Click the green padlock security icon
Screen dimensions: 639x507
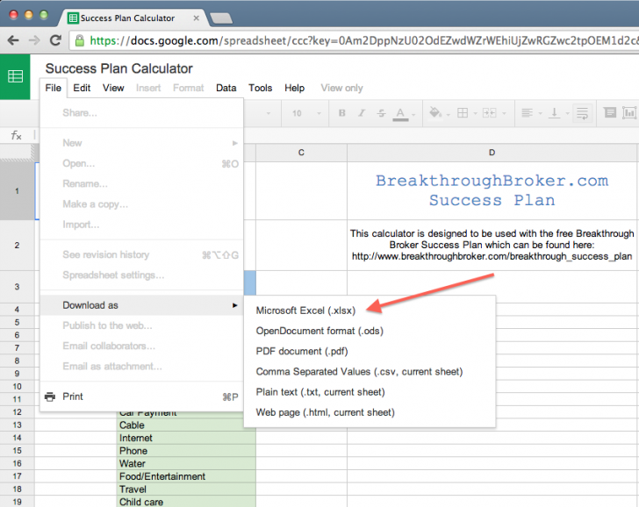coord(80,40)
